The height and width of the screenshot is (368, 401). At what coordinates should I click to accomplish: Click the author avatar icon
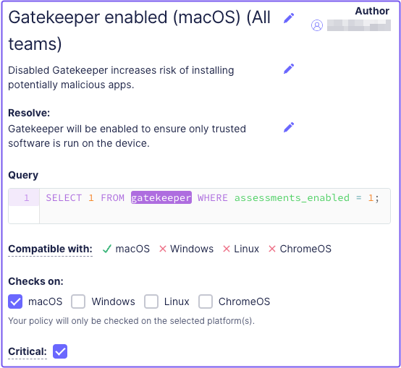point(317,25)
